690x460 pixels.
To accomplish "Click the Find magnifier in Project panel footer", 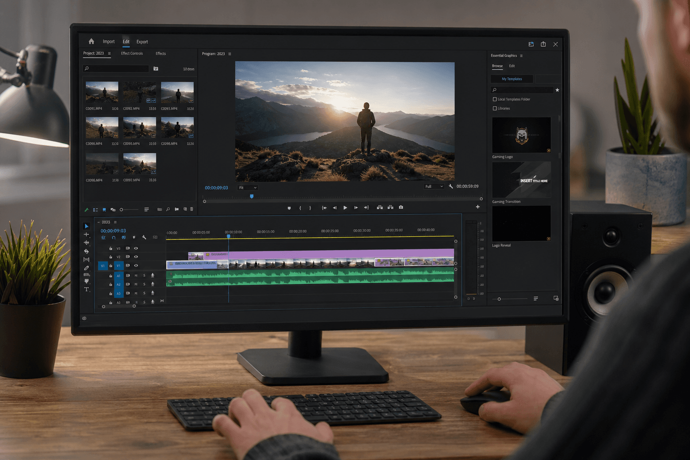I will point(168,209).
